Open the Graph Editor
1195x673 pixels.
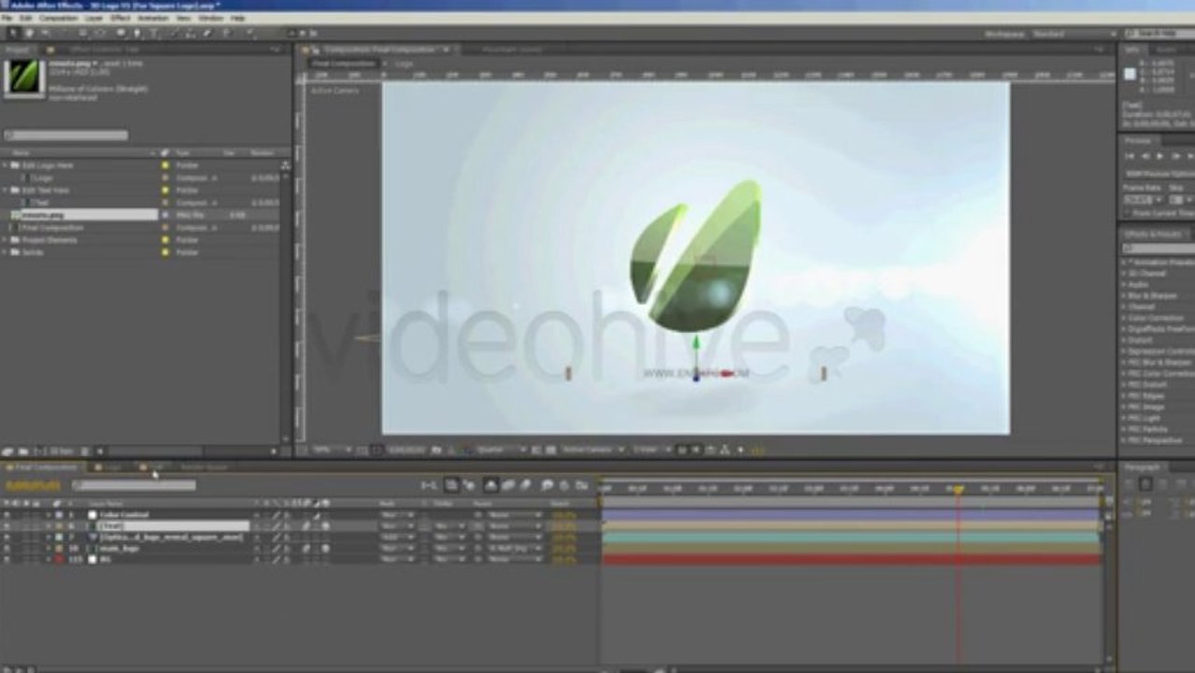click(582, 485)
